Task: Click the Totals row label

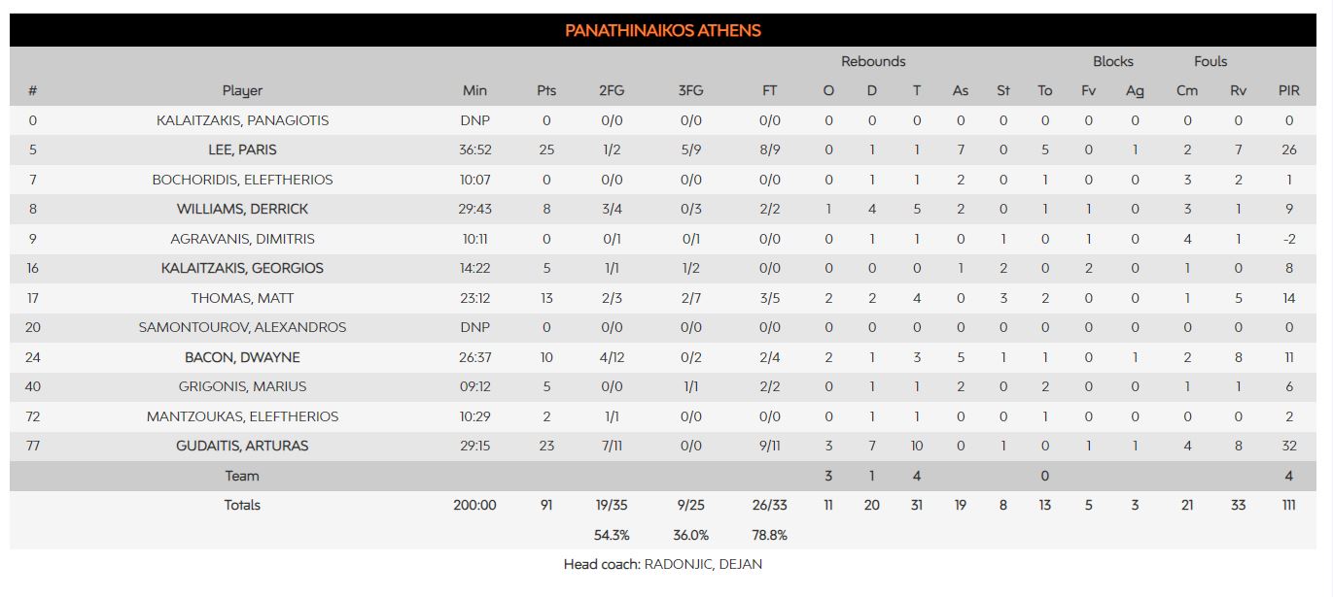Action: click(x=242, y=505)
